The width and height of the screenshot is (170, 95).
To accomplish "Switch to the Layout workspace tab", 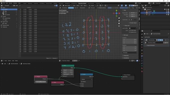I will pos(25,3).
